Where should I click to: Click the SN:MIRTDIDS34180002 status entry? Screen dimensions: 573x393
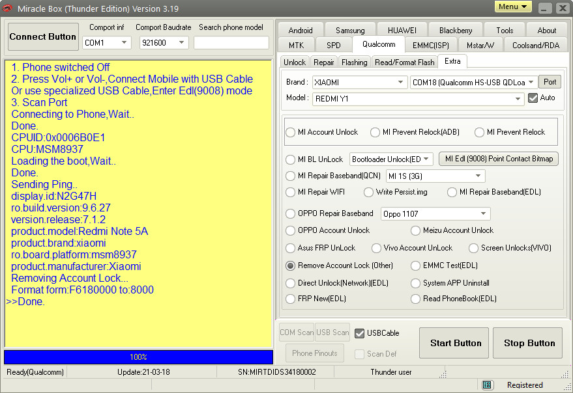276,372
